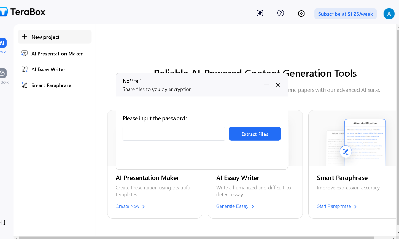This screenshot has width=399, height=239.
Task: Click the Smart Paraphrase pen badge icon
Action: 346,151
